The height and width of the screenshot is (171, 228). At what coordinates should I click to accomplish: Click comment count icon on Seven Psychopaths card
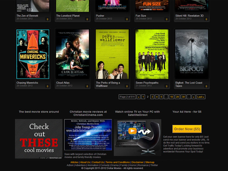click(166, 86)
